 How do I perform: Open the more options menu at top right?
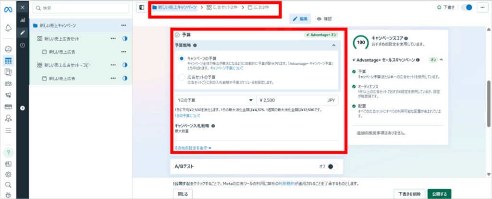(x=482, y=8)
